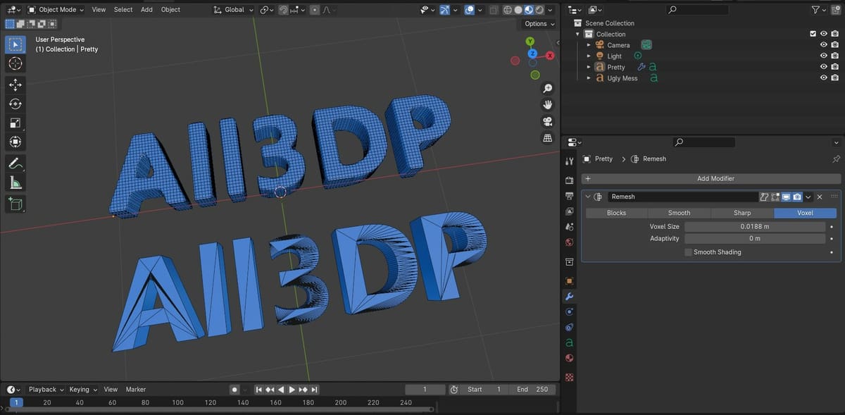Activate the Cursor tool
The height and width of the screenshot is (415, 845).
click(15, 63)
